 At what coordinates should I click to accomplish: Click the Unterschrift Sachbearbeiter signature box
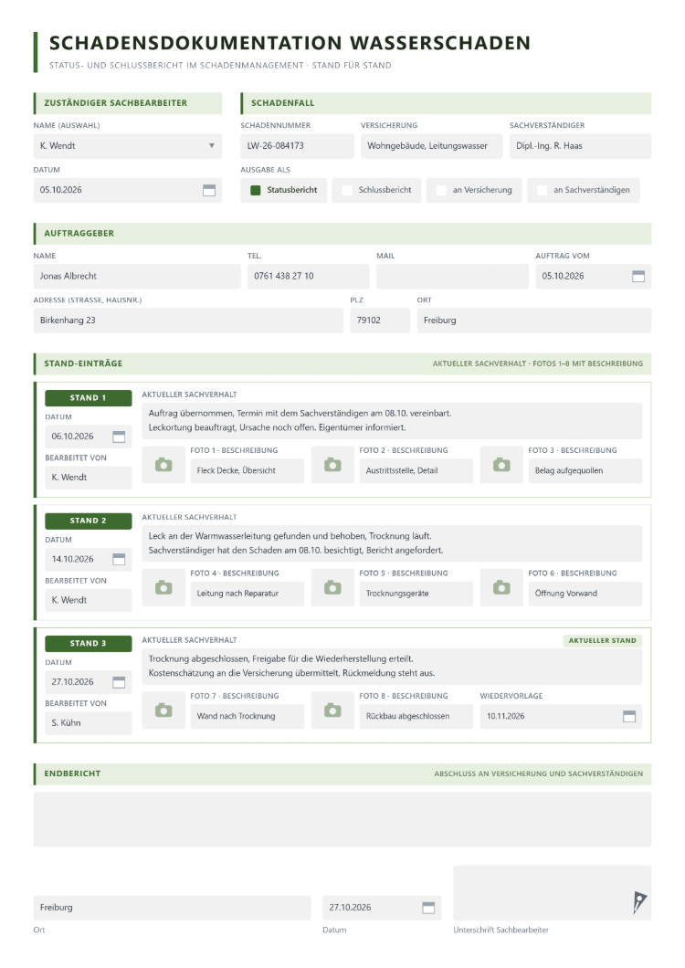(x=553, y=893)
